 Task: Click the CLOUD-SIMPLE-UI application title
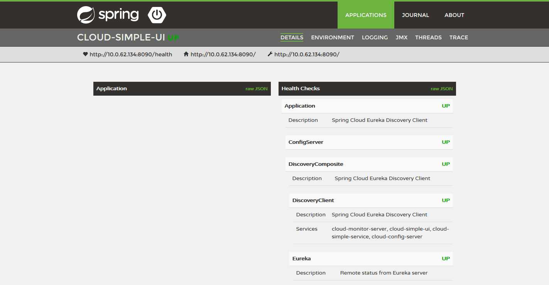click(121, 37)
